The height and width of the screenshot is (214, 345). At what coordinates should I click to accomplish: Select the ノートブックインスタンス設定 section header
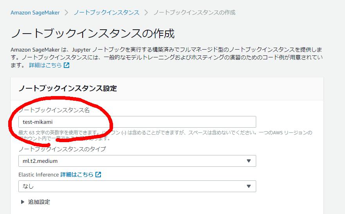pos(68,88)
